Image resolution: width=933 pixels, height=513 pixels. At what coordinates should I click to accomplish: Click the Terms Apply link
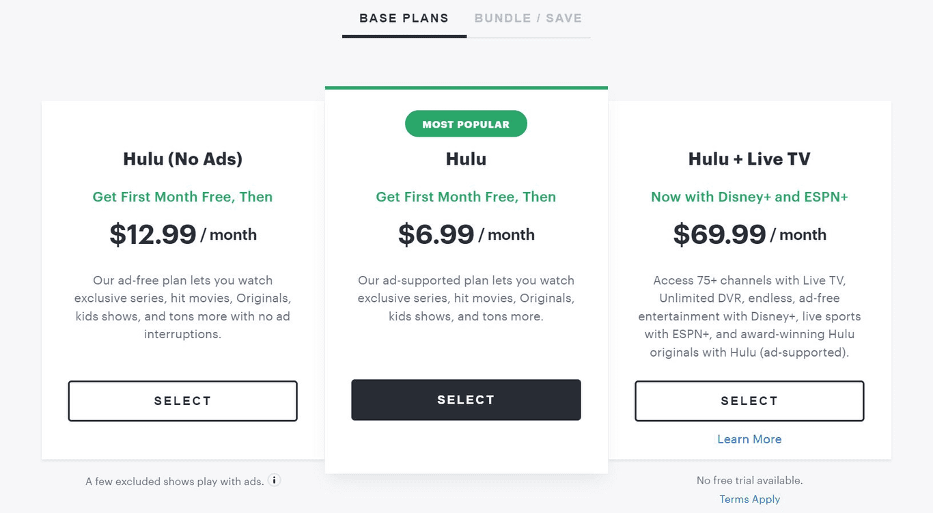[749, 499]
